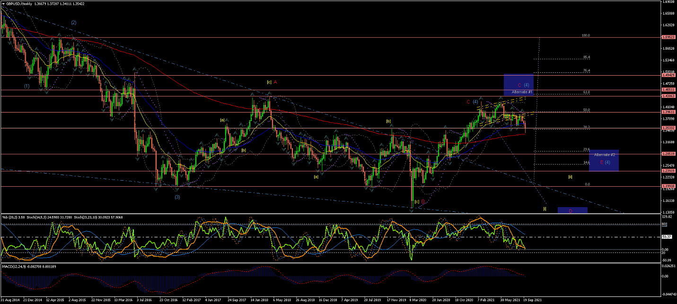Select the red C label near February 2021 high

tap(468, 102)
